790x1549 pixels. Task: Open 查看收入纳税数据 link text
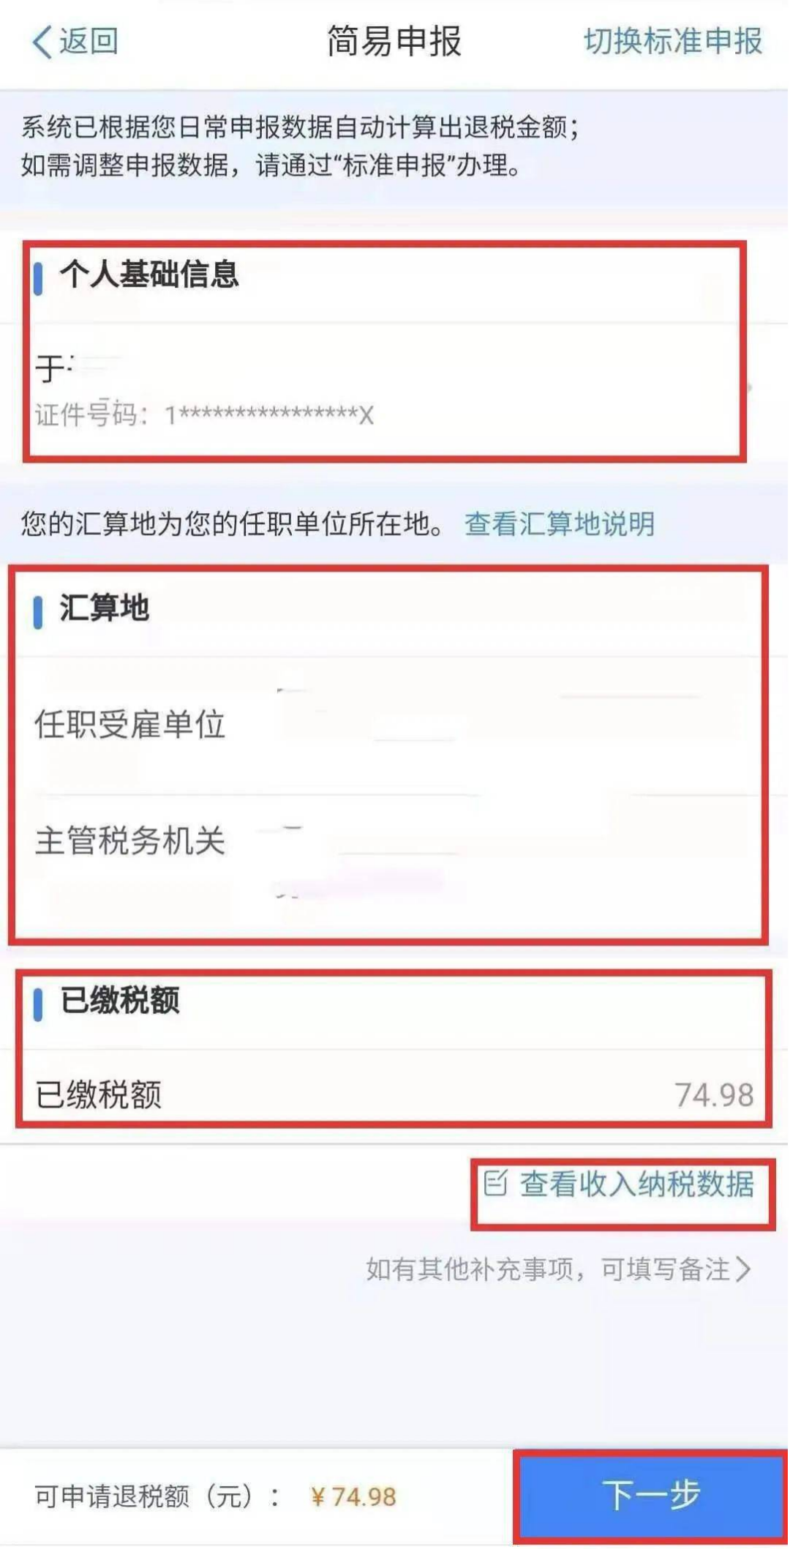click(636, 1184)
